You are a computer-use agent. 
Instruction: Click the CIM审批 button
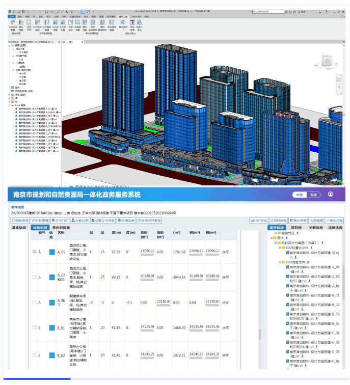pyautogui.click(x=259, y=221)
